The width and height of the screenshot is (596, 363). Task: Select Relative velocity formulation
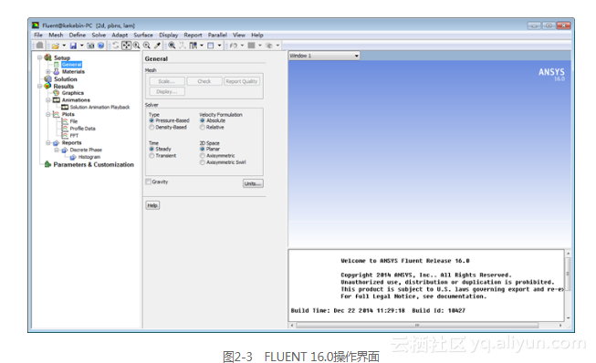pos(203,127)
